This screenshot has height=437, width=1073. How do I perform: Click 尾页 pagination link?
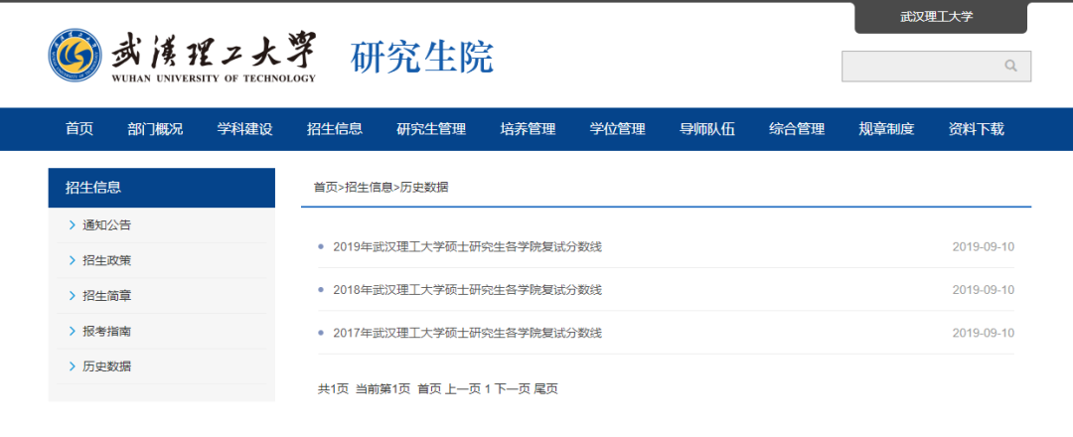click(x=546, y=389)
